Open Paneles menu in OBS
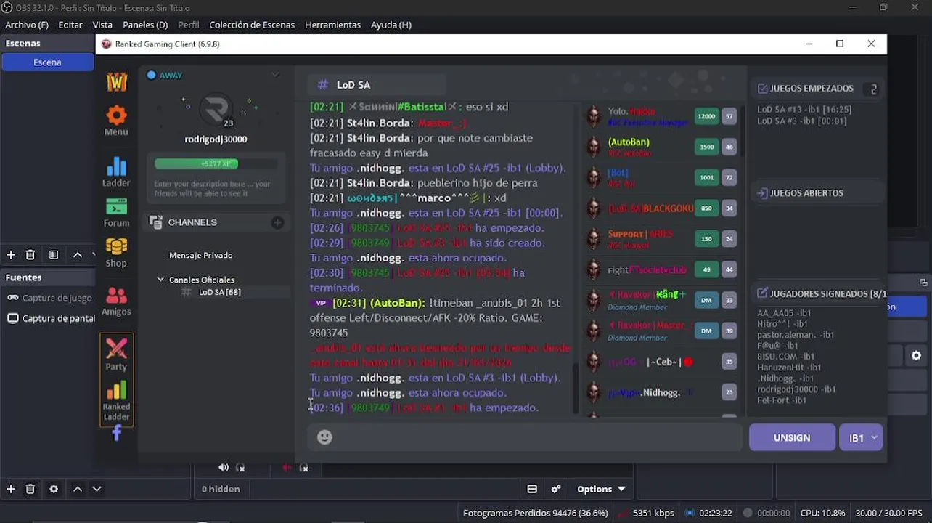 tap(145, 25)
